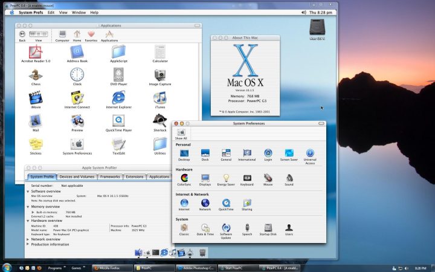Switch to the Extensions tab

(x=135, y=176)
